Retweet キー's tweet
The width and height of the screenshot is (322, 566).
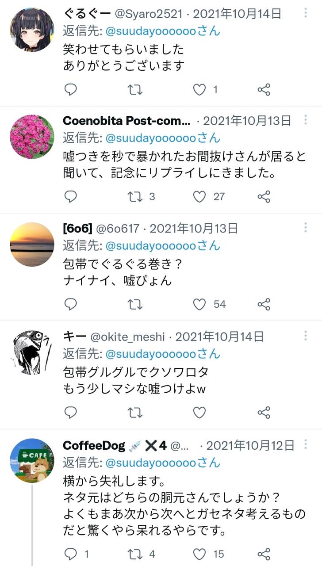coord(135,413)
